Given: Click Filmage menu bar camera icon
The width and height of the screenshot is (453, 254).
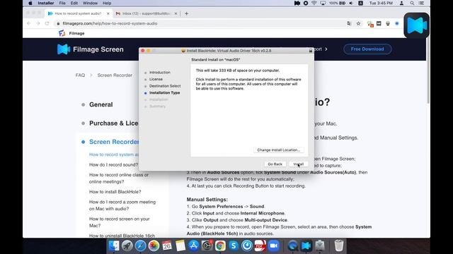Looking at the screenshot, I should coord(297,3).
